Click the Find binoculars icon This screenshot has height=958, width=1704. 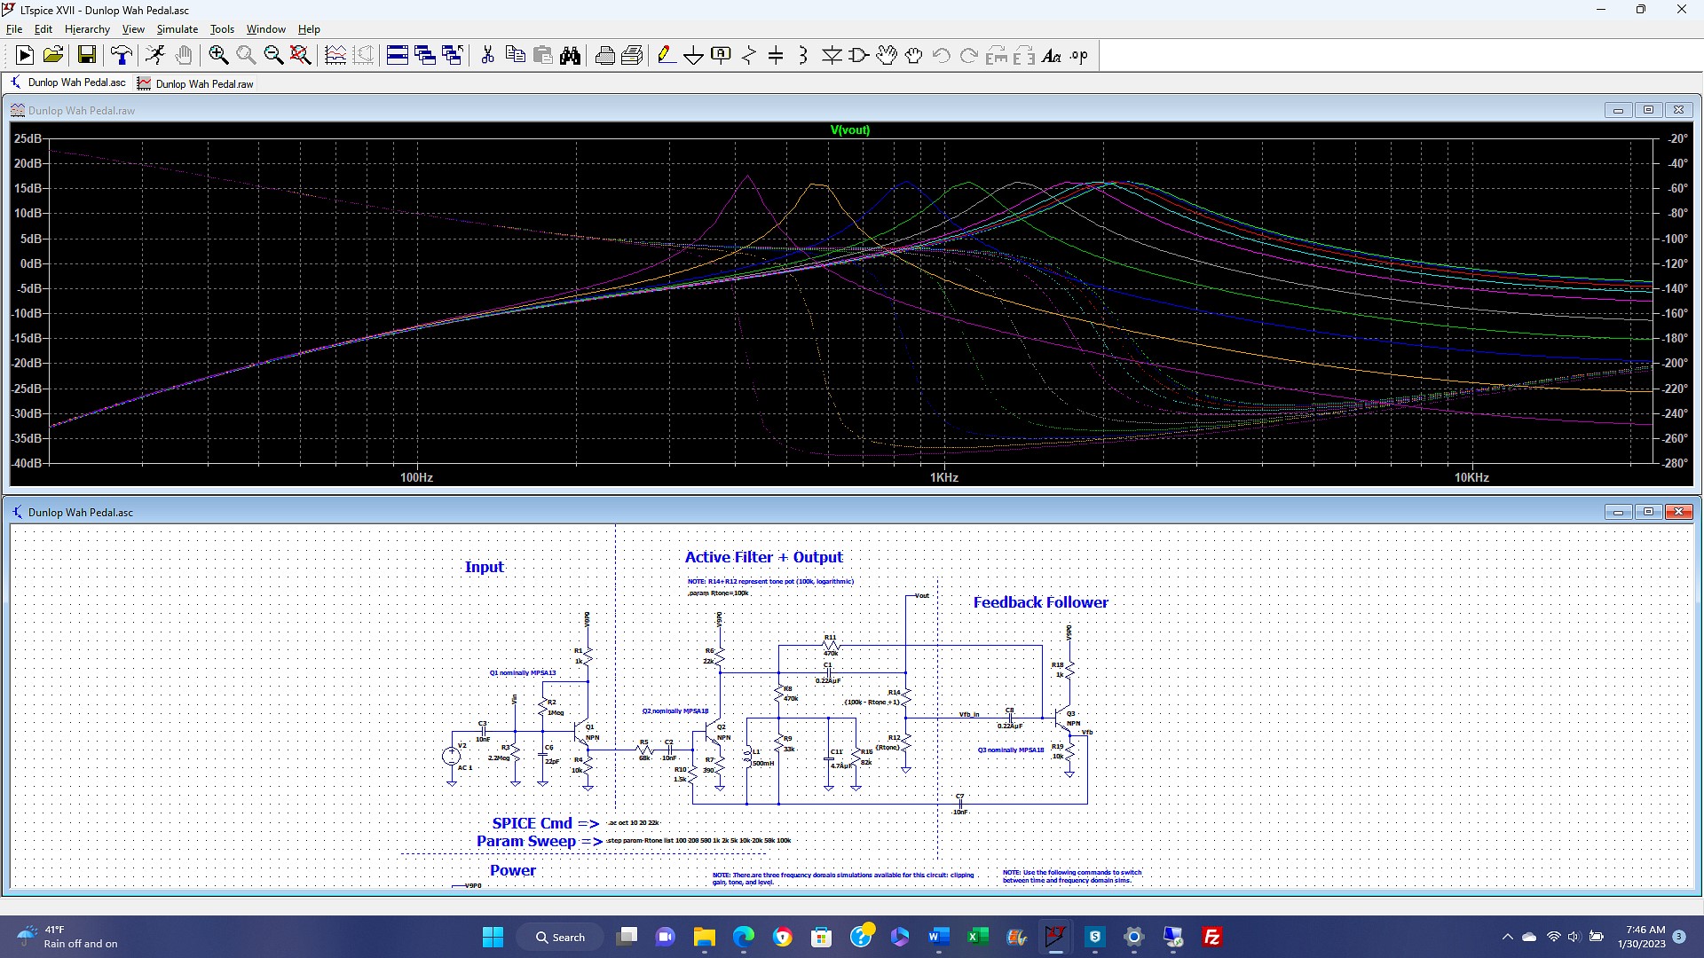(x=571, y=56)
